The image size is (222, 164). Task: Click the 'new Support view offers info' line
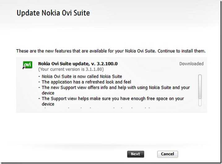(x=93, y=87)
